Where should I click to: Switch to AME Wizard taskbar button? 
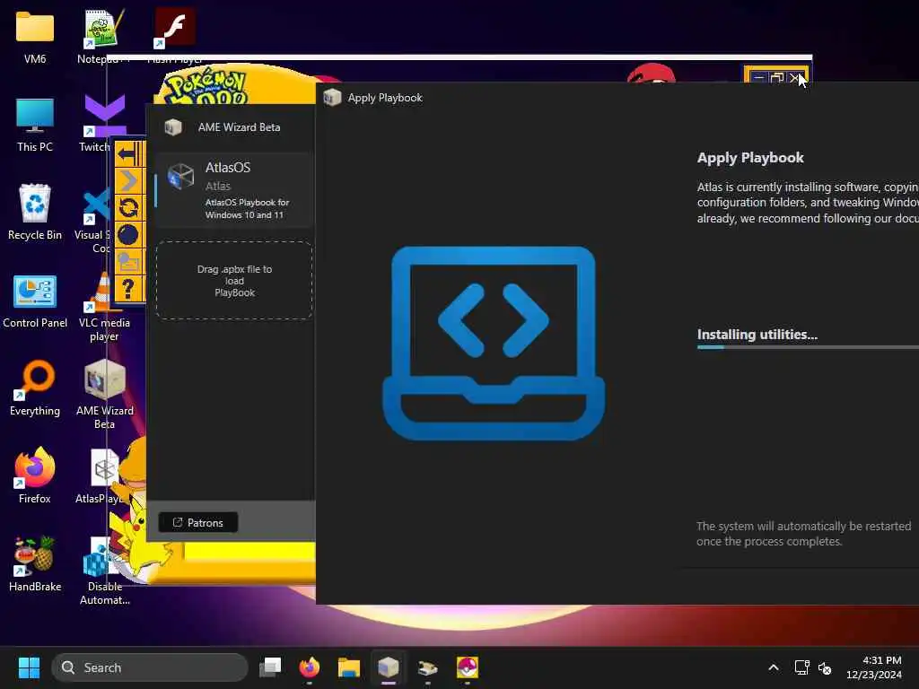[388, 667]
